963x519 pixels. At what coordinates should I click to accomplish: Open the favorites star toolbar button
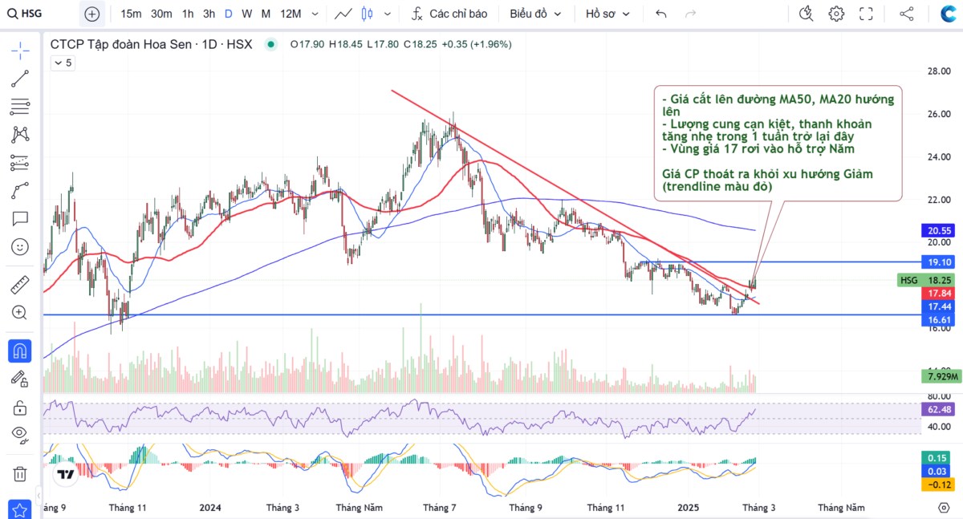coord(20,509)
